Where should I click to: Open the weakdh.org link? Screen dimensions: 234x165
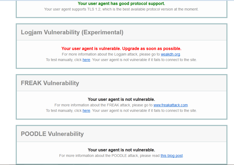tap(170, 54)
